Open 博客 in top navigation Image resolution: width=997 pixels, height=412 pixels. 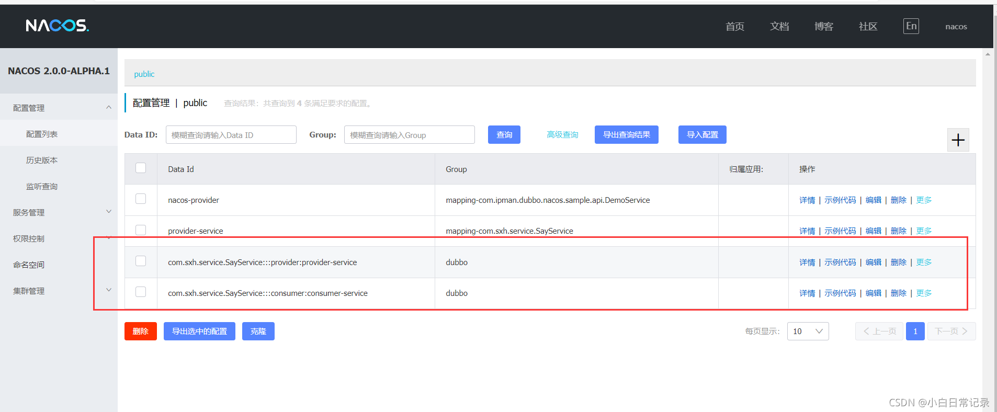824,26
